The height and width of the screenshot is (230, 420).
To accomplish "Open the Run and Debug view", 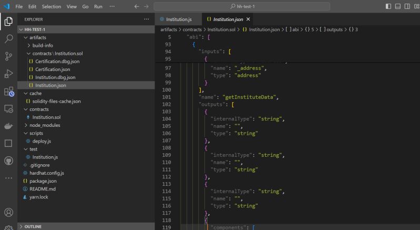I will [x=8, y=74].
